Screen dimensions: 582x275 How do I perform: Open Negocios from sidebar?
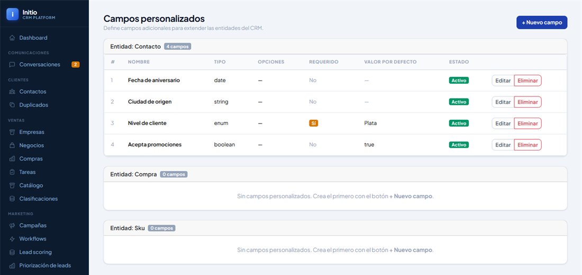coord(44,145)
